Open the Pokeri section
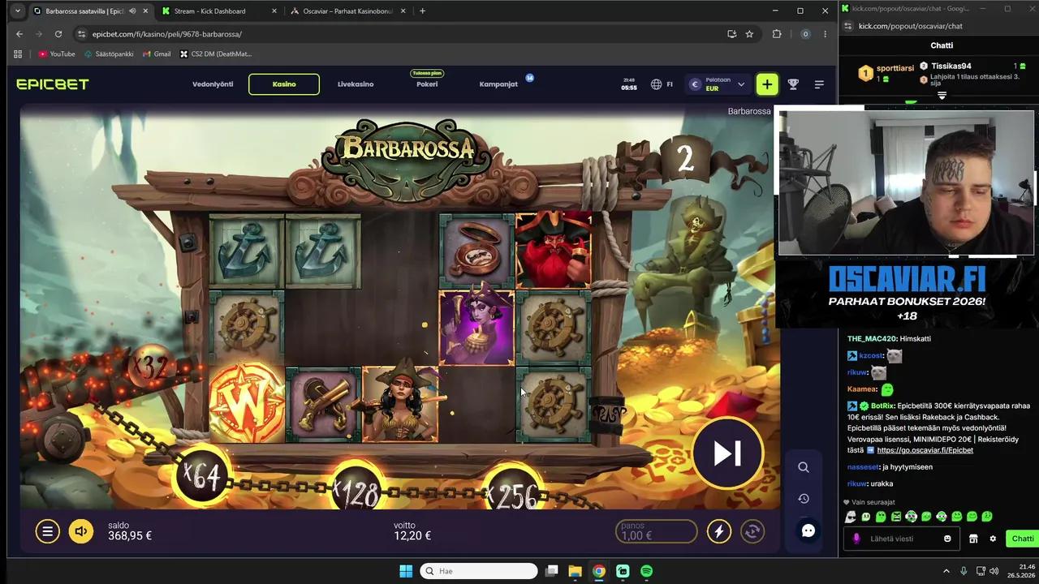1039x584 pixels. coord(427,84)
